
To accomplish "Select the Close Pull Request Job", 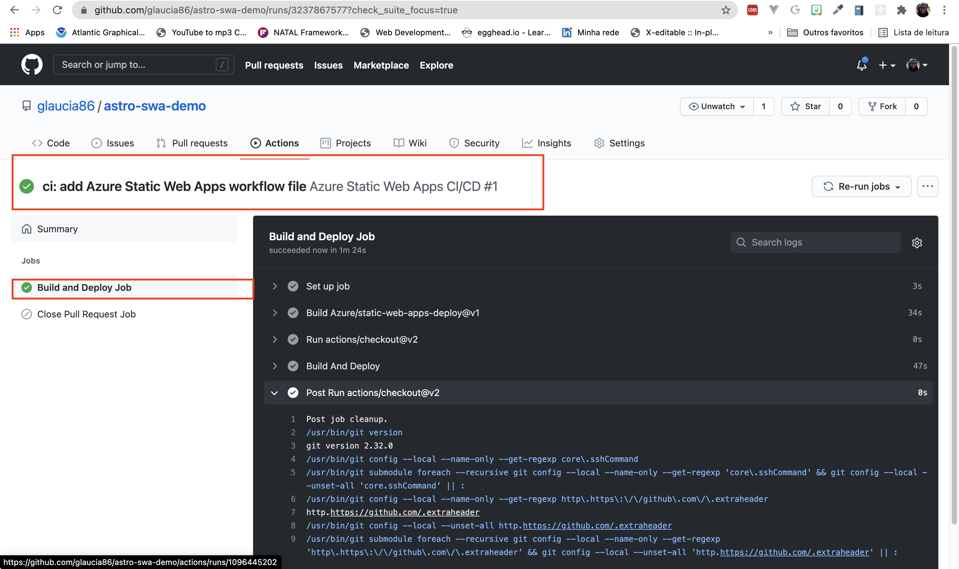I will 124,314.
